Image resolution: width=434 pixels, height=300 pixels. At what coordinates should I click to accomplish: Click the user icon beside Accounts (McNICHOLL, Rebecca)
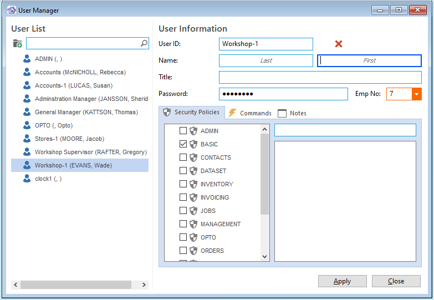pos(27,72)
